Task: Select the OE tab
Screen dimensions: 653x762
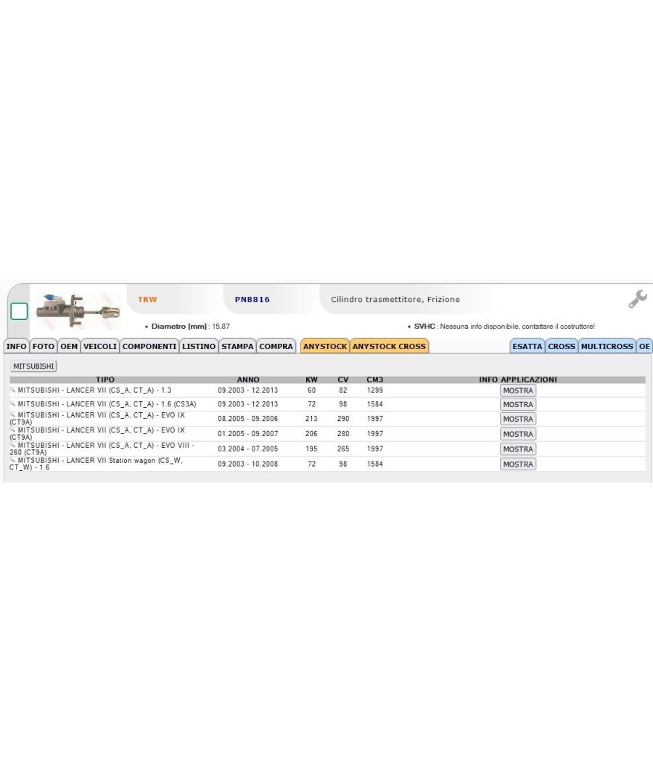Action: pyautogui.click(x=644, y=346)
